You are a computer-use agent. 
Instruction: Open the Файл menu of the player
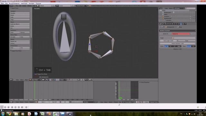[x=2, y=4]
